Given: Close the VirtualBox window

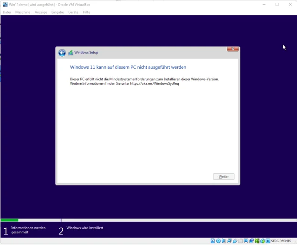Looking at the screenshot, I should pyautogui.click(x=290, y=4).
